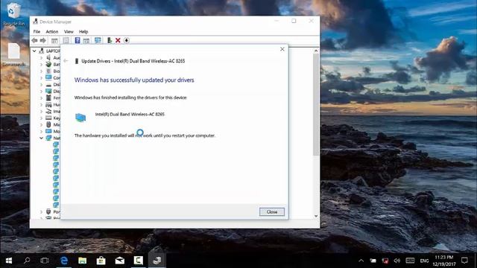
Task: Open File Explorer from the taskbar
Action: (83, 261)
